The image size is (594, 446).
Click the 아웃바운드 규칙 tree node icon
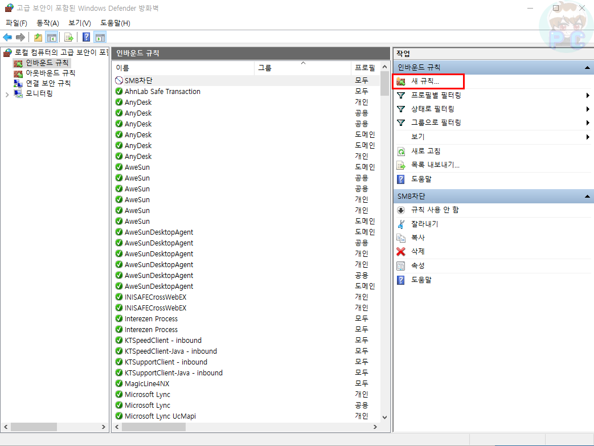18,73
